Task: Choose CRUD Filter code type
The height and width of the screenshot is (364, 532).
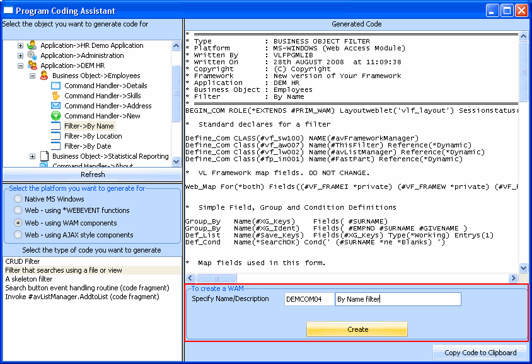Action: pos(92,261)
